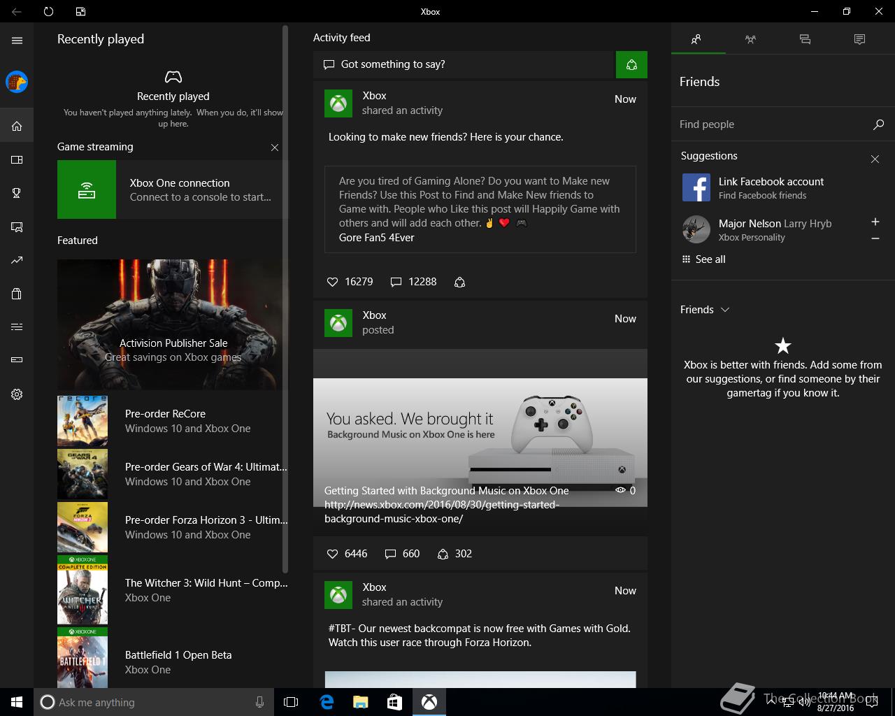Click the pop-out window icon in title bar

pos(80,11)
